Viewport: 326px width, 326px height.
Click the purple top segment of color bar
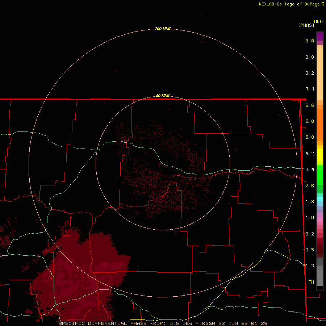[x=320, y=36]
